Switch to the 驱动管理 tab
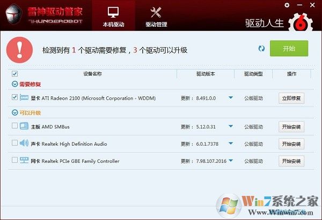This screenshot has width=322, height=220. click(156, 17)
